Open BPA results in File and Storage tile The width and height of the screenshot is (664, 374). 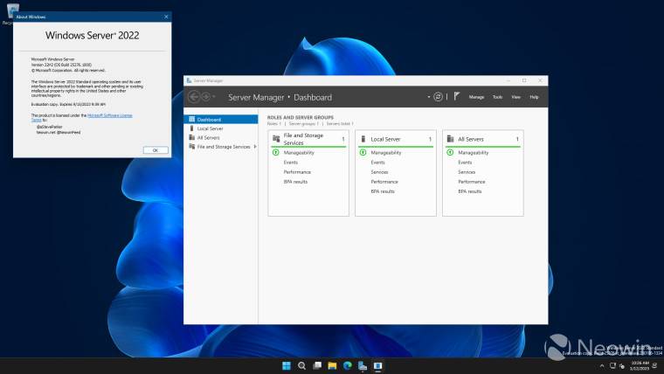tap(295, 182)
